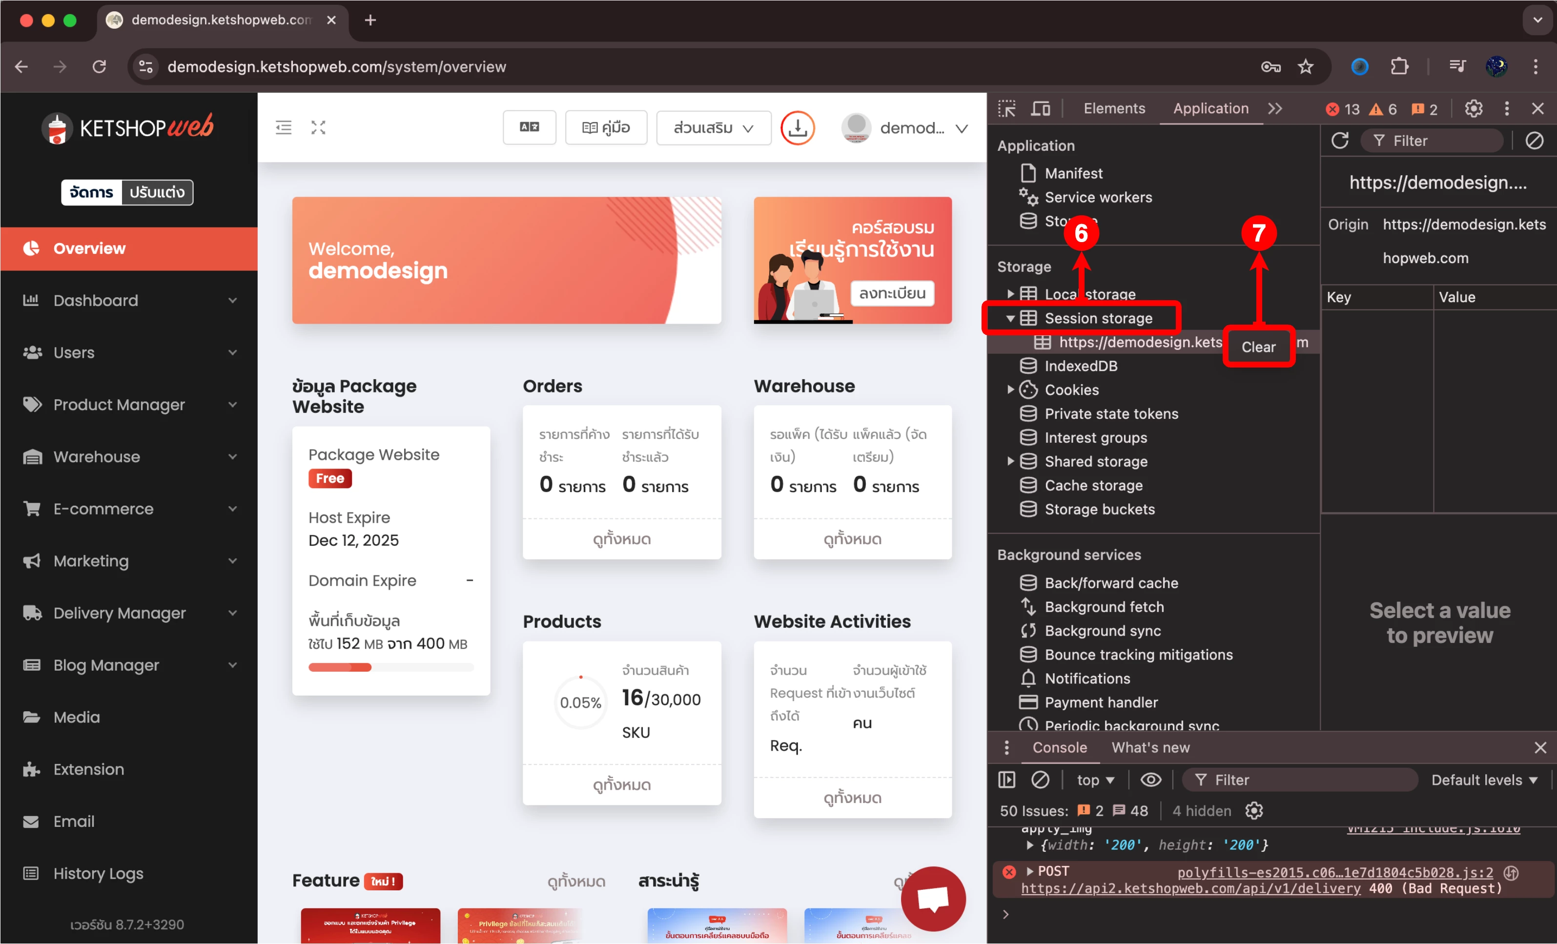
Task: Switch to the Console drawer tab
Action: click(x=1059, y=747)
